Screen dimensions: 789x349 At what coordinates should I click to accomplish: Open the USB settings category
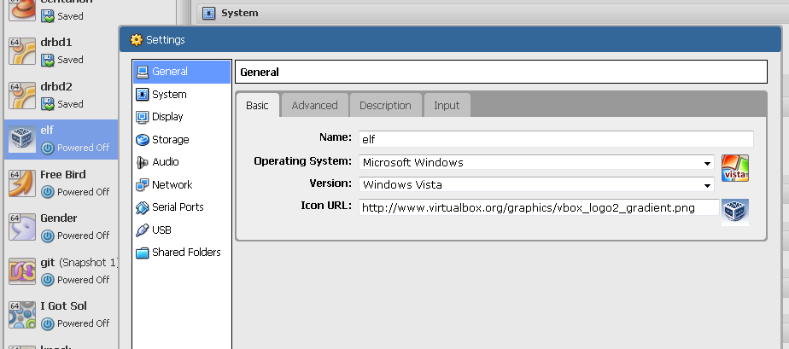pos(182,230)
